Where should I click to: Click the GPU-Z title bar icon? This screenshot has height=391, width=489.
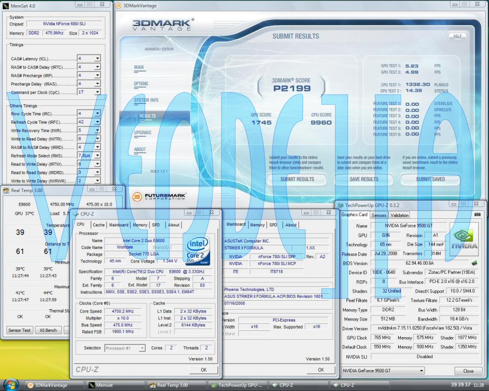point(340,205)
